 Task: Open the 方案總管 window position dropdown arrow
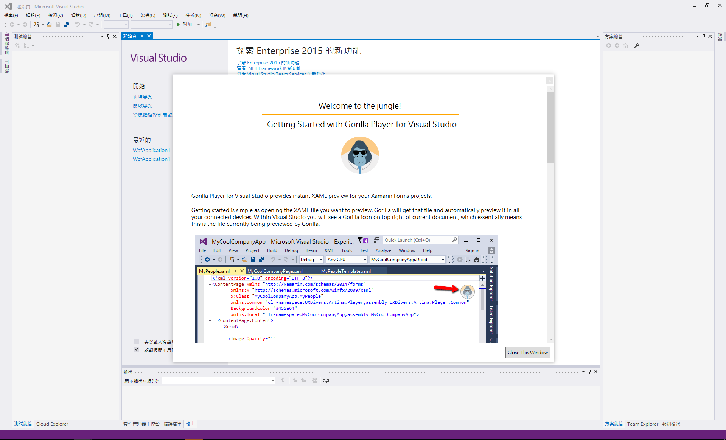click(697, 36)
